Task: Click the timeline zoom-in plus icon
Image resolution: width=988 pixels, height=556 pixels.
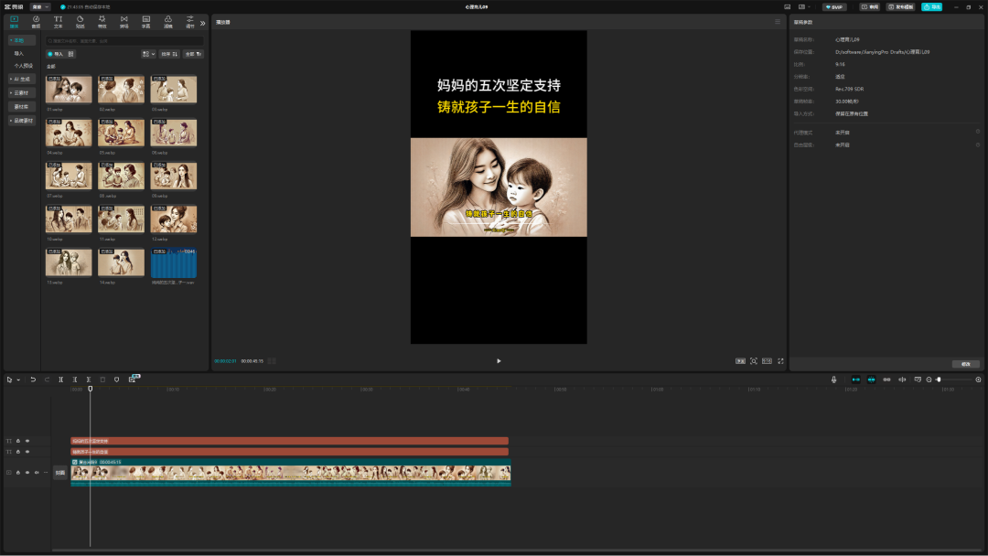Action: (978, 380)
